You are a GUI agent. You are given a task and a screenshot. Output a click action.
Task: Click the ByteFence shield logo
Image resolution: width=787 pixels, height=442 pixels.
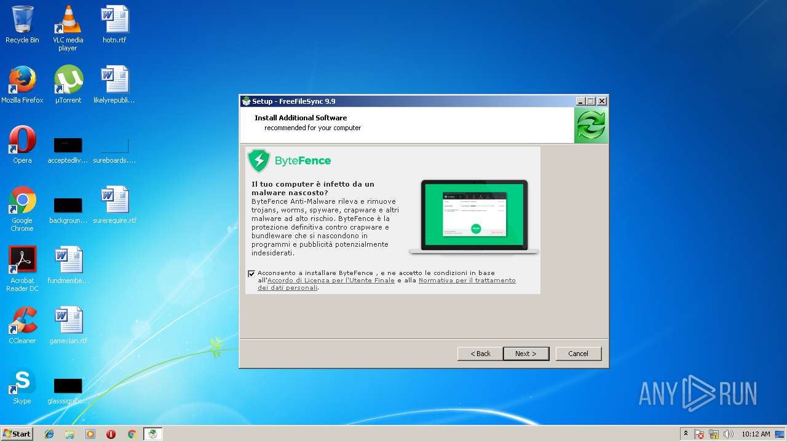tap(259, 161)
